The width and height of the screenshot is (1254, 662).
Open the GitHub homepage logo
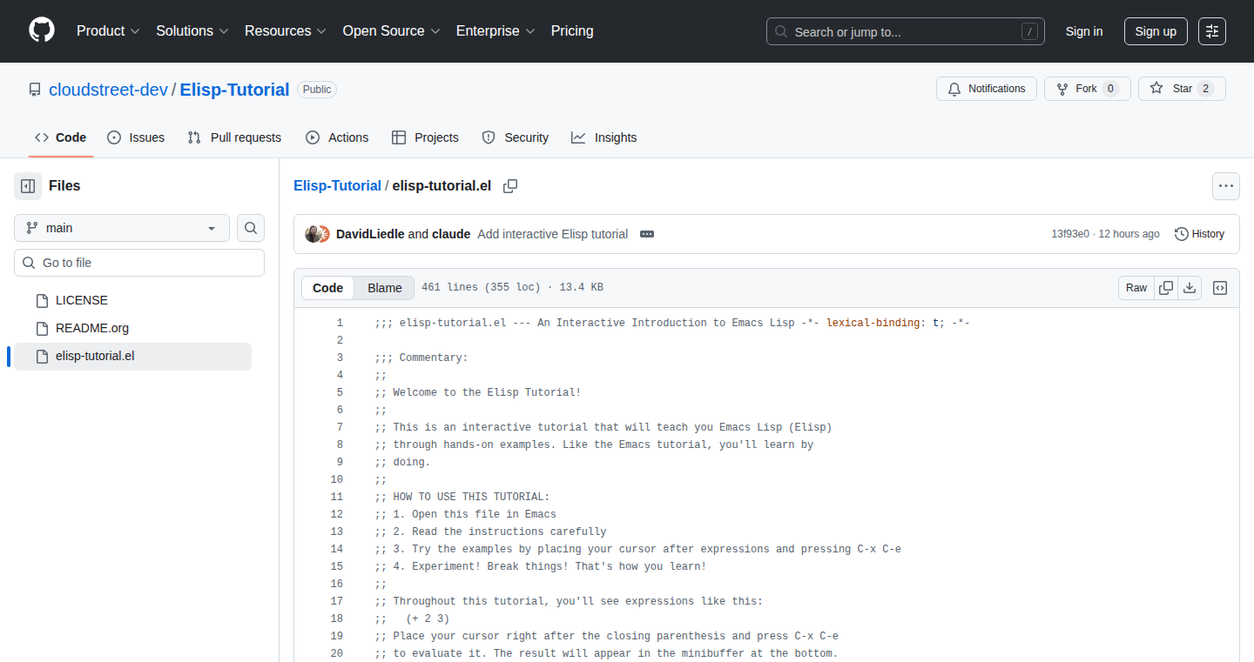42,30
